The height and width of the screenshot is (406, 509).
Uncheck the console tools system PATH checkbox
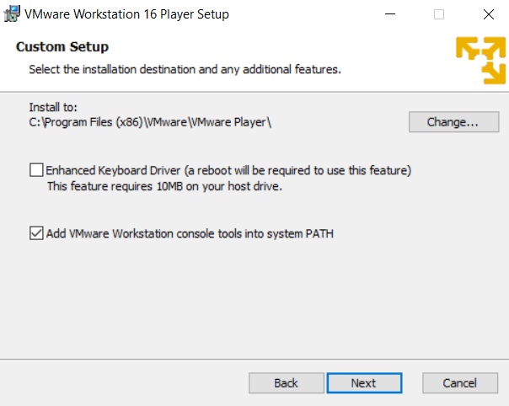[36, 233]
